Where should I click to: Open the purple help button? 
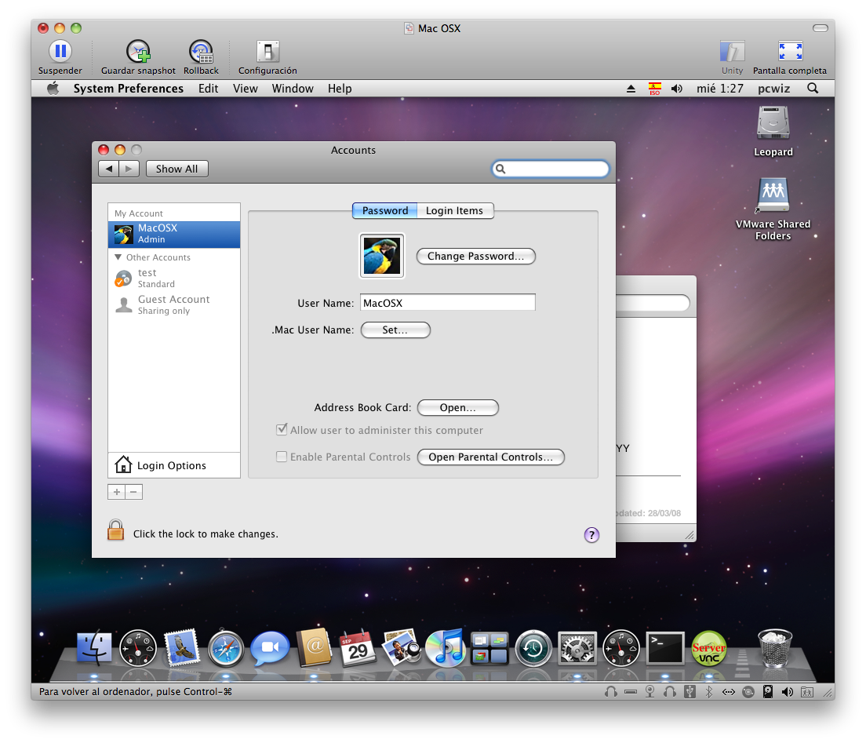[591, 535]
